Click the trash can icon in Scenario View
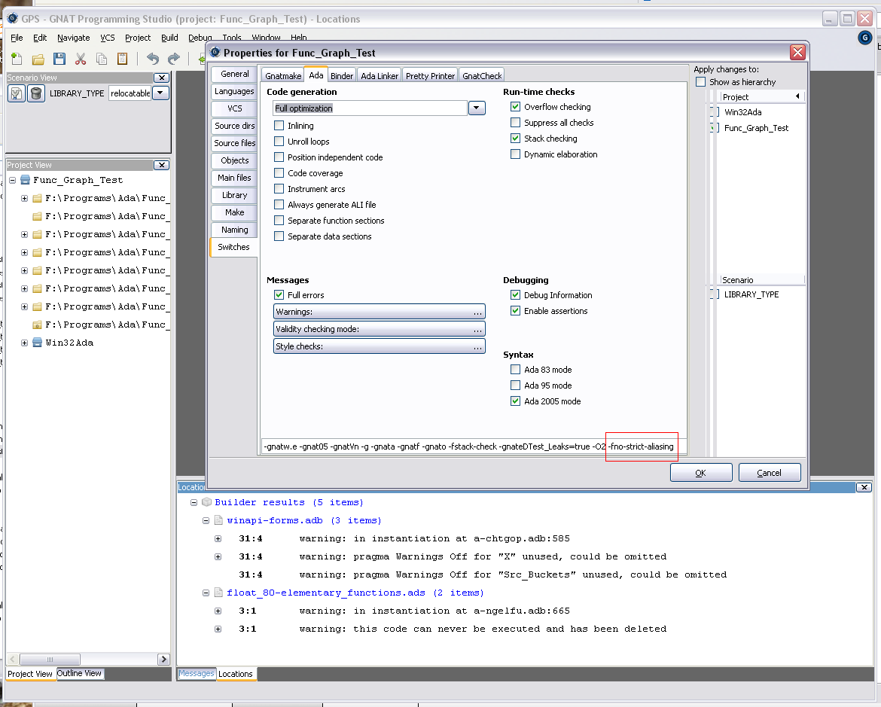 35,93
